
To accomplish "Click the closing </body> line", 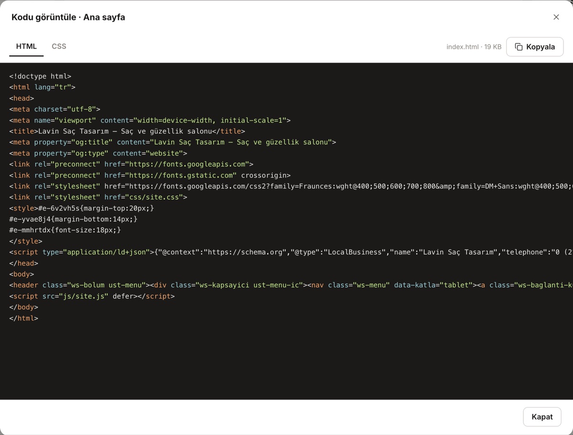I will [23, 307].
